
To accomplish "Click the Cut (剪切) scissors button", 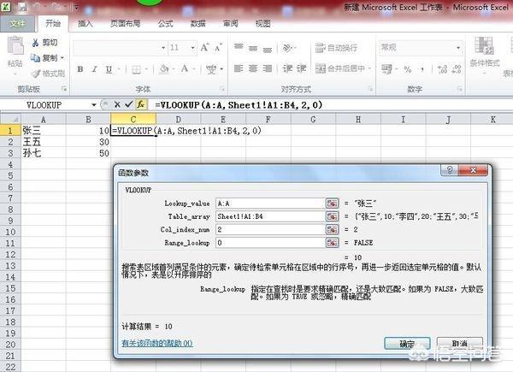I will click(44, 42).
